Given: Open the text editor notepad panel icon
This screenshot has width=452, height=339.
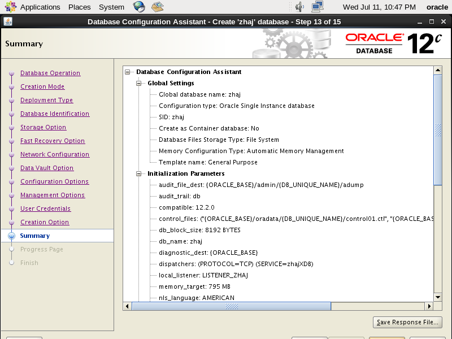Looking at the screenshot, I should [158, 7].
